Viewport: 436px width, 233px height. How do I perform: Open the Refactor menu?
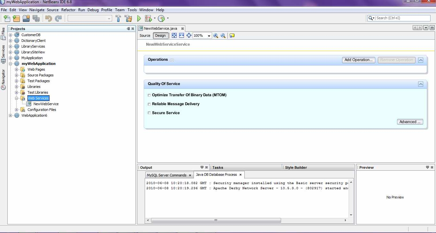68,10
